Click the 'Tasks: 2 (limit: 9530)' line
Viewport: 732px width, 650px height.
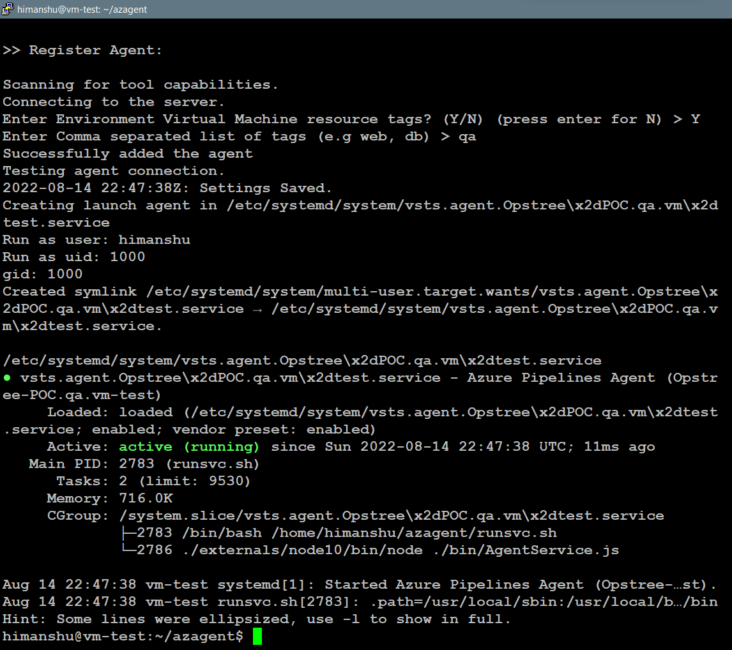point(153,481)
